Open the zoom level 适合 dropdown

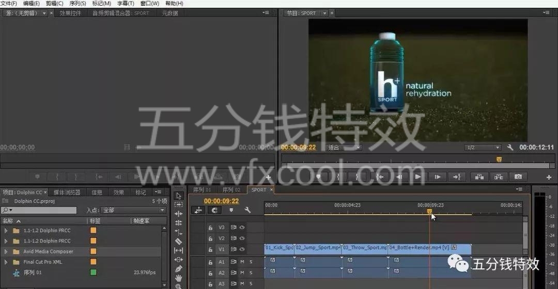tap(344, 147)
